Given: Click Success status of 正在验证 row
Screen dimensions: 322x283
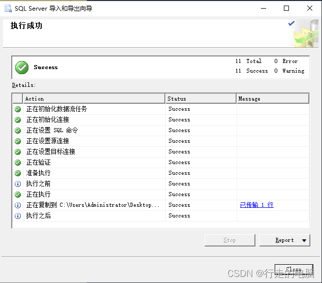Looking at the screenshot, I should pyautogui.click(x=179, y=163).
